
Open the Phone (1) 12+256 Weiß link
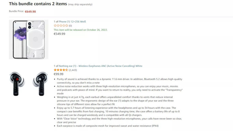tap(70, 22)
